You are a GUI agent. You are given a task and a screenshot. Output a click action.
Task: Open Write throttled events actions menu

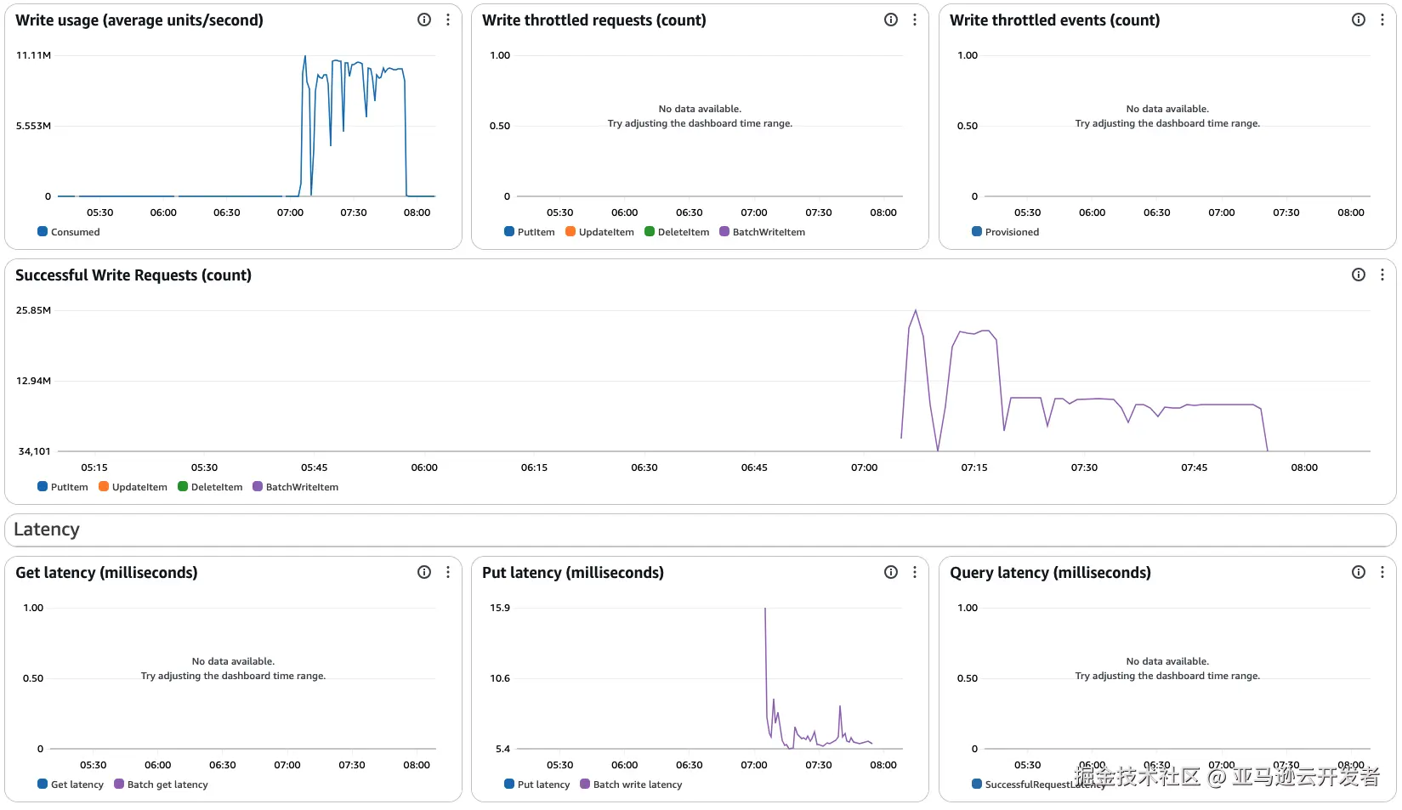[x=1382, y=20]
